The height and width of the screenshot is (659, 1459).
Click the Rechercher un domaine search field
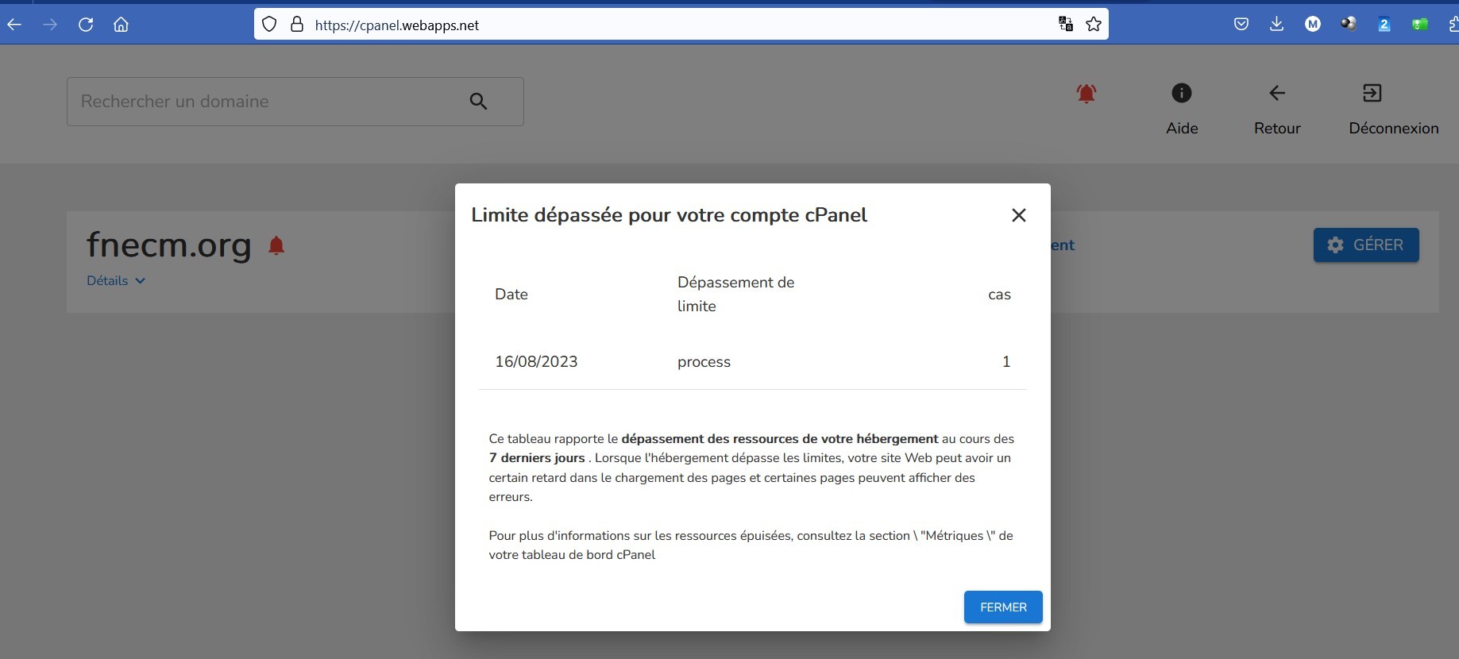click(x=295, y=102)
